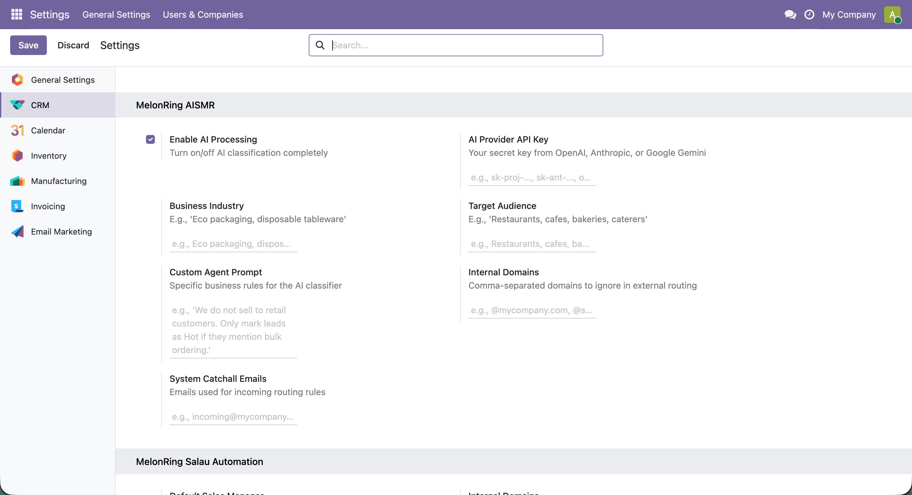The width and height of the screenshot is (912, 495).
Task: Click the Business Industry input
Action: [x=233, y=244]
